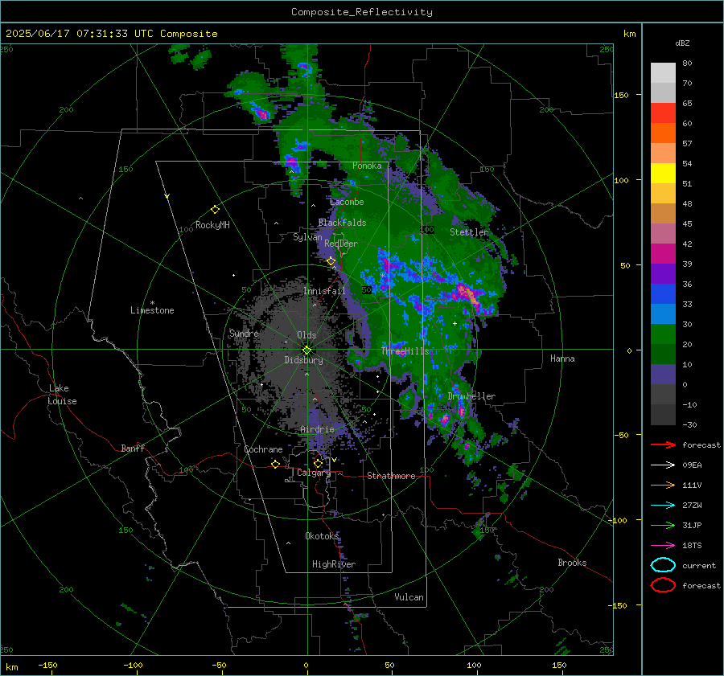
Task: Click the Strathmore city label
Action: pos(391,476)
